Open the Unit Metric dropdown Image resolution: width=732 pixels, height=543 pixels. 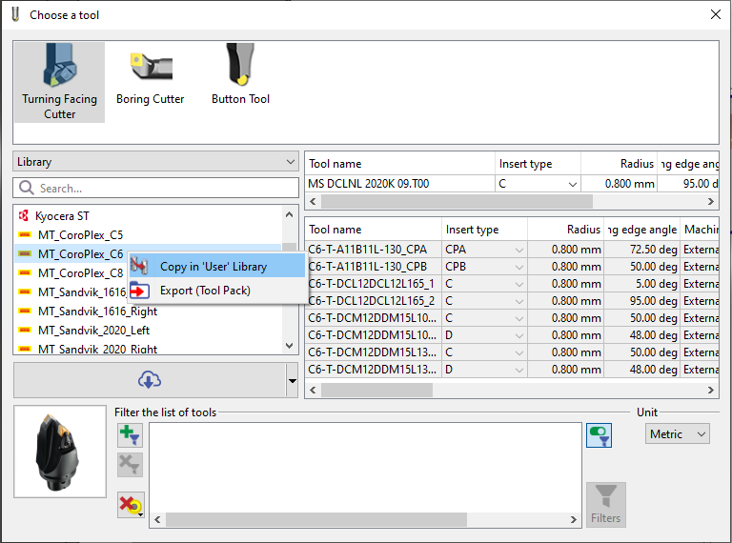[x=677, y=434]
